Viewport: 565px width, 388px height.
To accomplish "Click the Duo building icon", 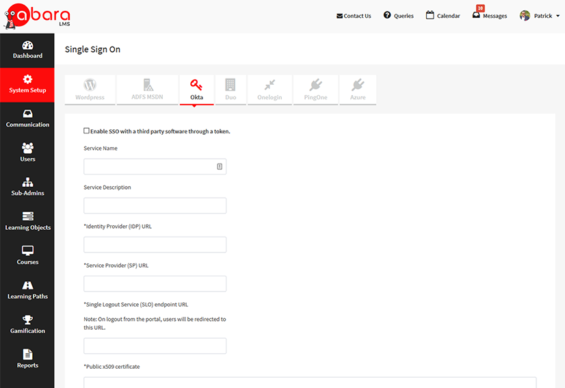I will [x=231, y=85].
